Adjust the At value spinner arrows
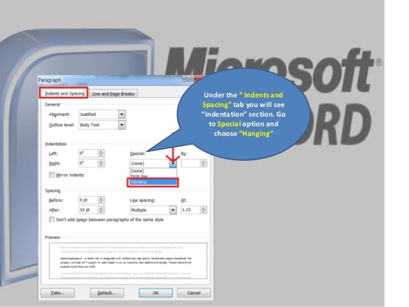This screenshot has width=409, height=307. pos(203,210)
